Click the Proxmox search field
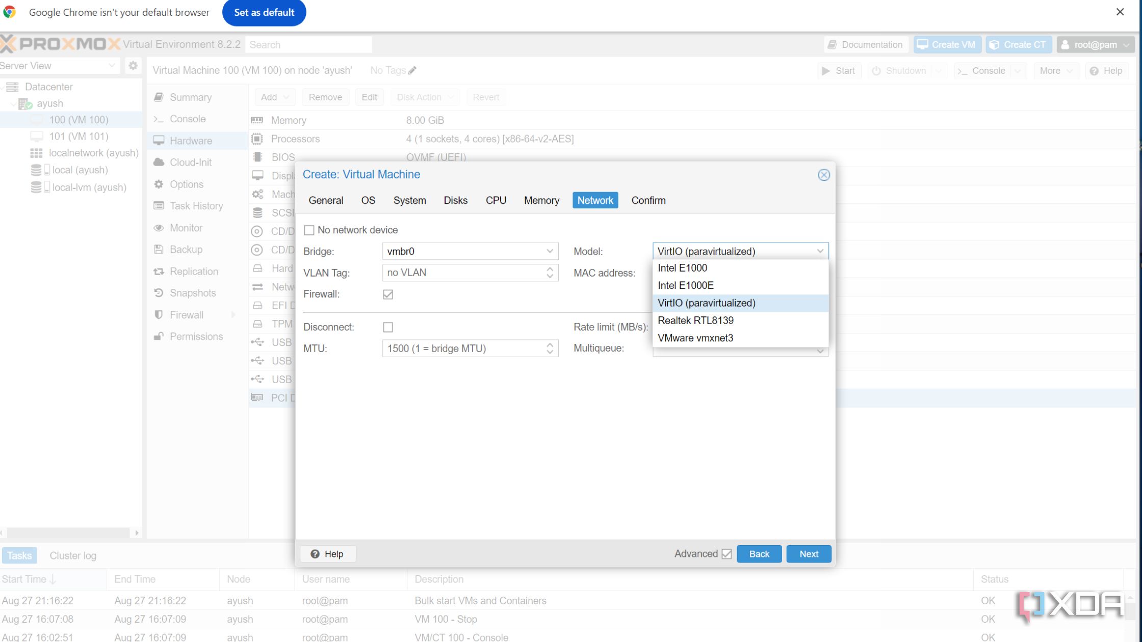This screenshot has width=1142, height=642. pyautogui.click(x=308, y=45)
